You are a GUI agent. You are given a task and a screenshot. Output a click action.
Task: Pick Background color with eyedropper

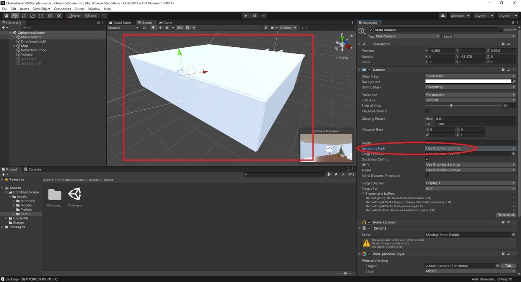(x=514, y=82)
